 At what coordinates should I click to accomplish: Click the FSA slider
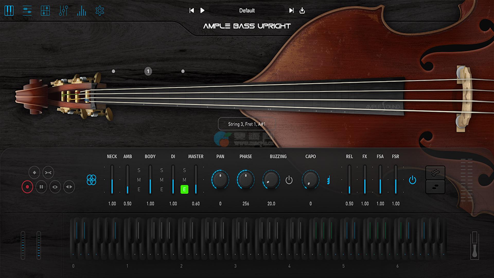point(380,180)
